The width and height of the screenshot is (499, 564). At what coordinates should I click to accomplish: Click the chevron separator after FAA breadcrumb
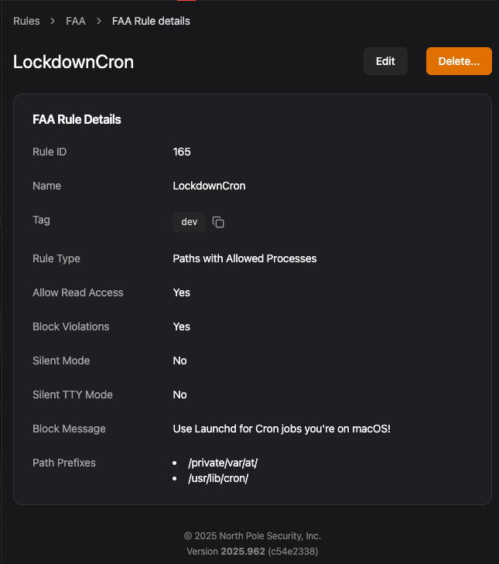99,21
